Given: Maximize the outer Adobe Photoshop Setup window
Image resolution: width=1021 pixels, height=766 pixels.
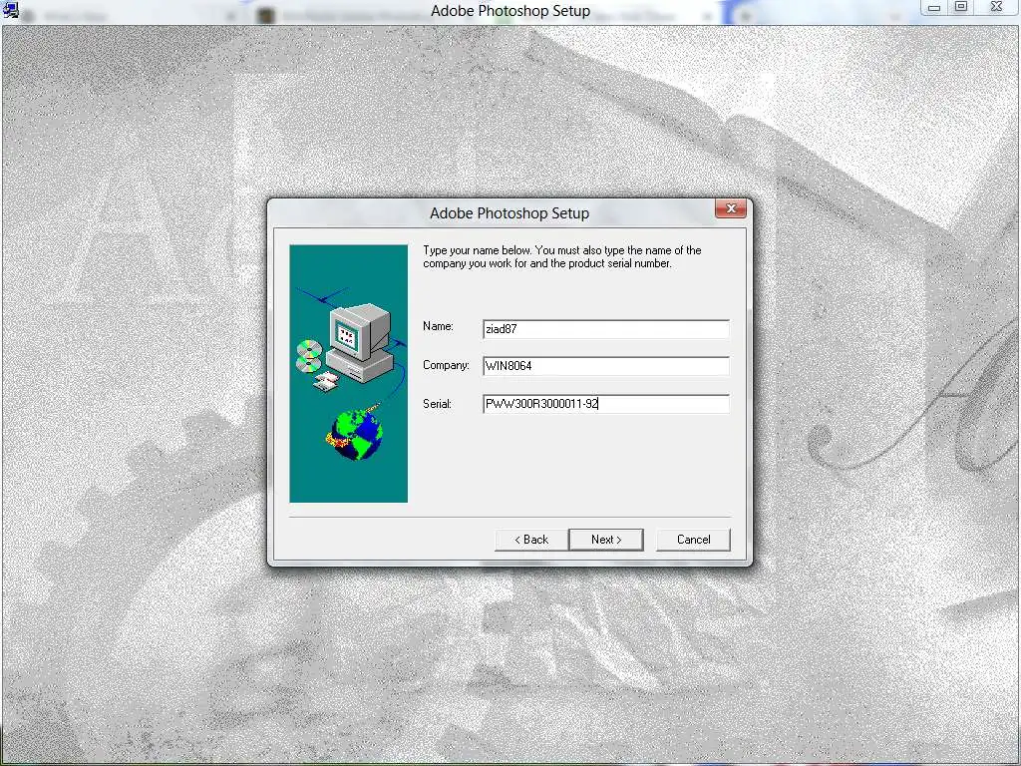Looking at the screenshot, I should 961,7.
